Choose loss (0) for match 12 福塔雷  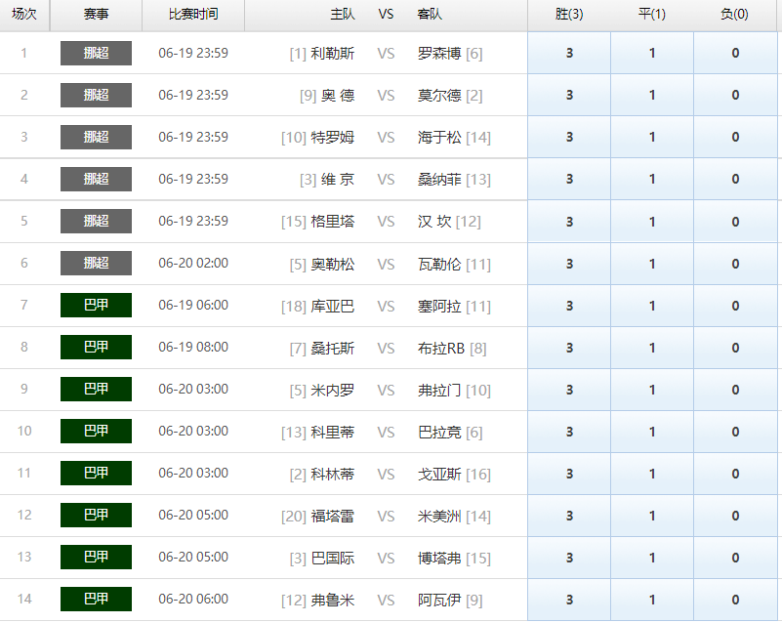[735, 516]
